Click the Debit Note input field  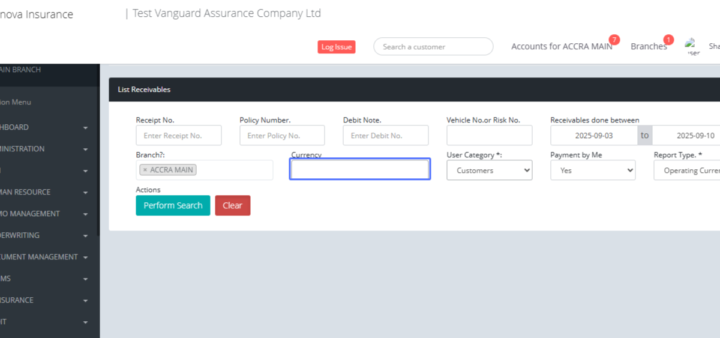(x=385, y=136)
